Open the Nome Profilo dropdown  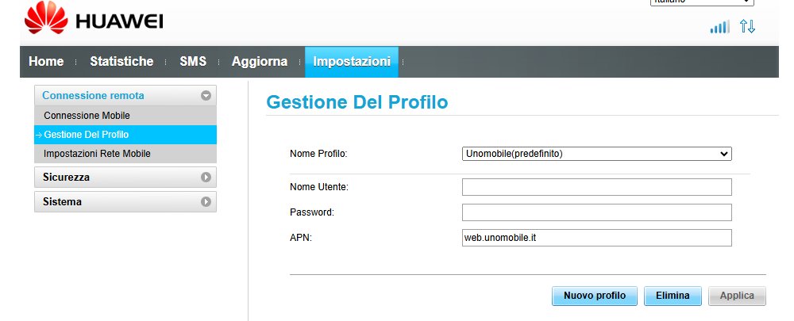(596, 154)
